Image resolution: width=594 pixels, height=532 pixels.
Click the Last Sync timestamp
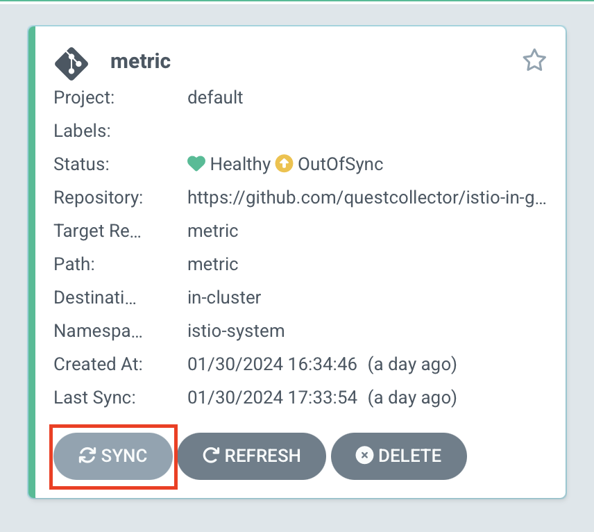(x=322, y=398)
